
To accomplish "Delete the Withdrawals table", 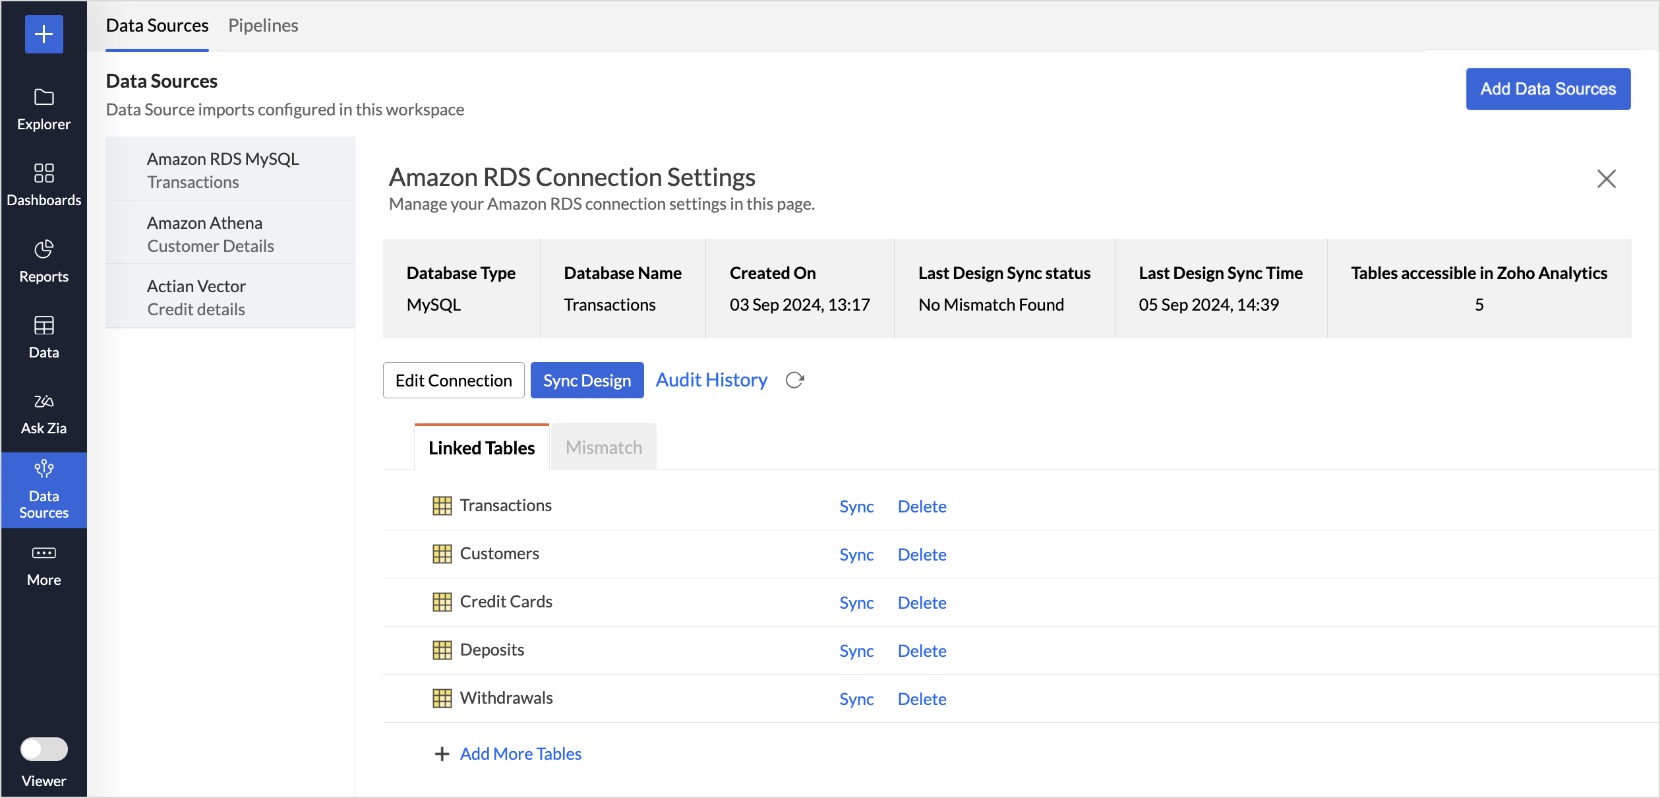I will point(922,698).
